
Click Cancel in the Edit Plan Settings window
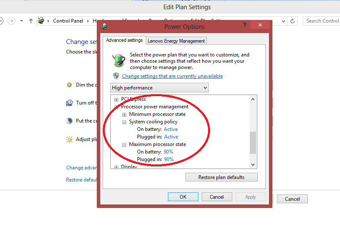tap(292, 199)
